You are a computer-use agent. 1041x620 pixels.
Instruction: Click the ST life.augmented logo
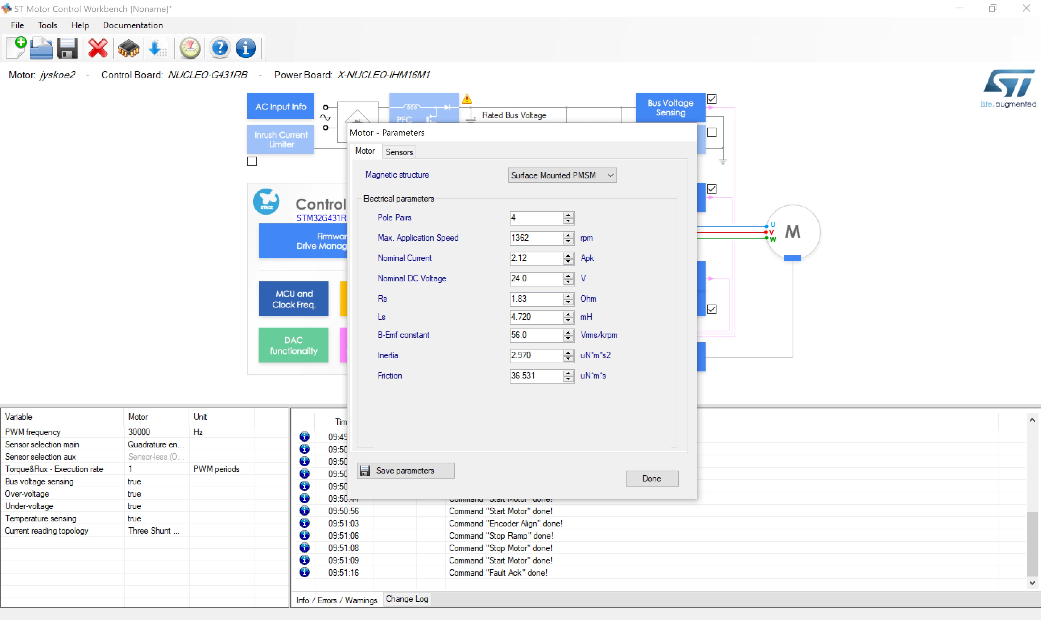coord(1008,88)
